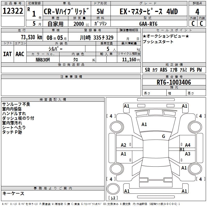The height and width of the screenshot is (207, 207).
Task: Select the registration number "川崎 335チ329"
Action: [x=97, y=38]
